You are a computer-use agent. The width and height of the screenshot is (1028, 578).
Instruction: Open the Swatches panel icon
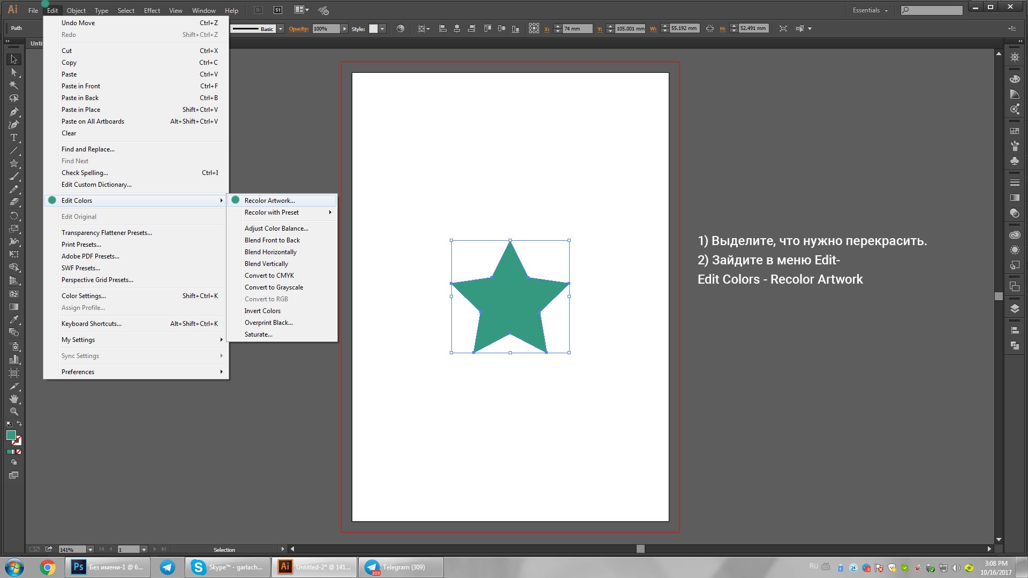[1014, 131]
